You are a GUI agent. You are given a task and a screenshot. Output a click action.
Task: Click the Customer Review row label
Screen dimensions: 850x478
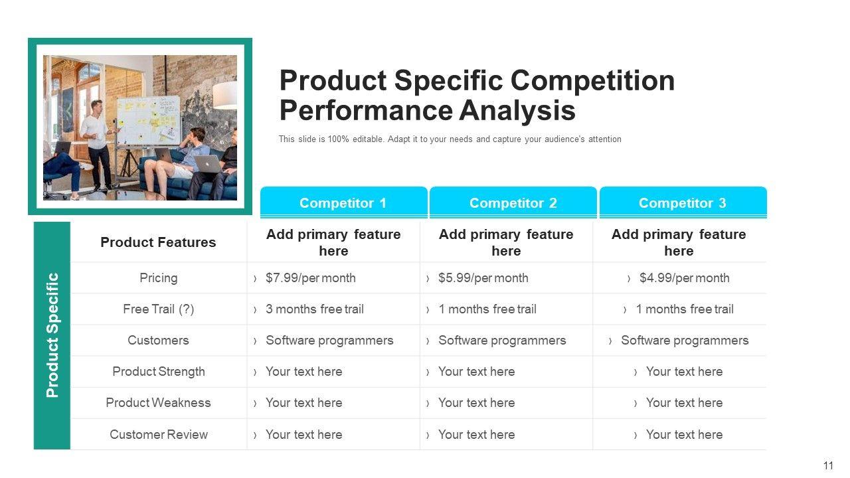click(x=158, y=435)
